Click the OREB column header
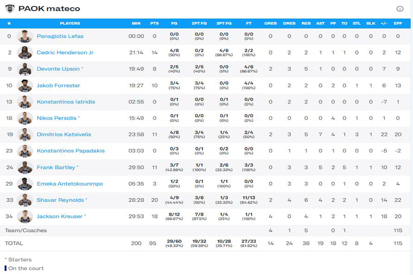This screenshot has height=275, width=413. [x=271, y=24]
